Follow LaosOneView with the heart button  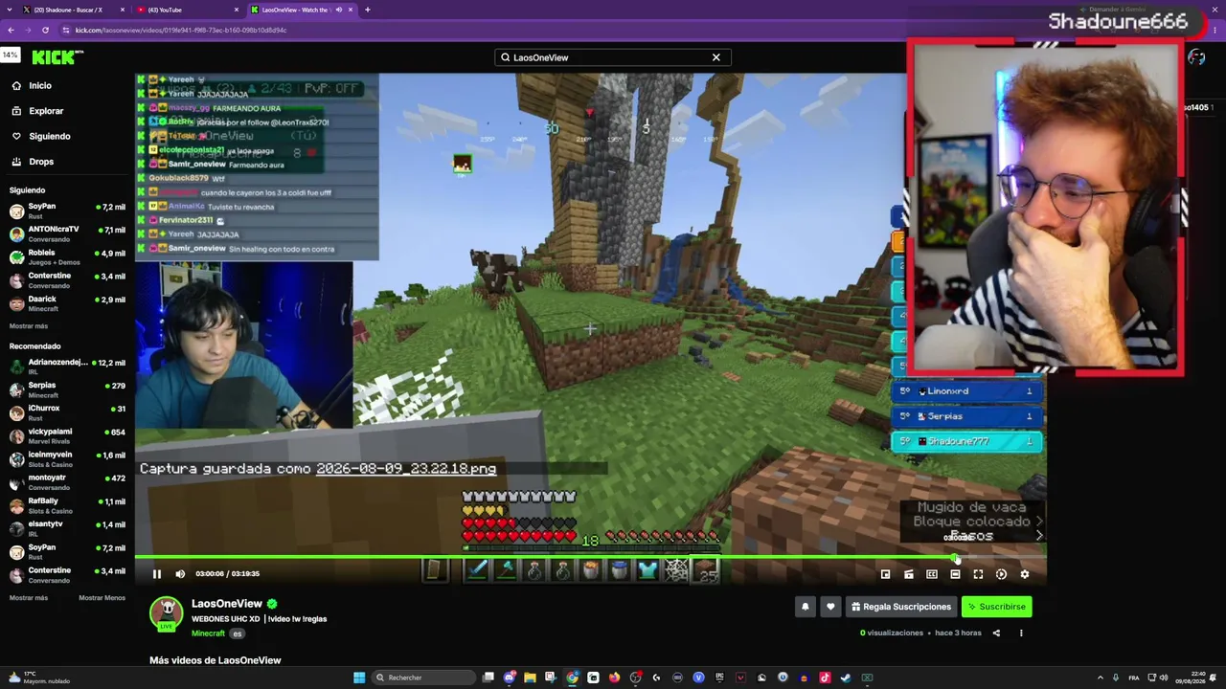(x=830, y=607)
